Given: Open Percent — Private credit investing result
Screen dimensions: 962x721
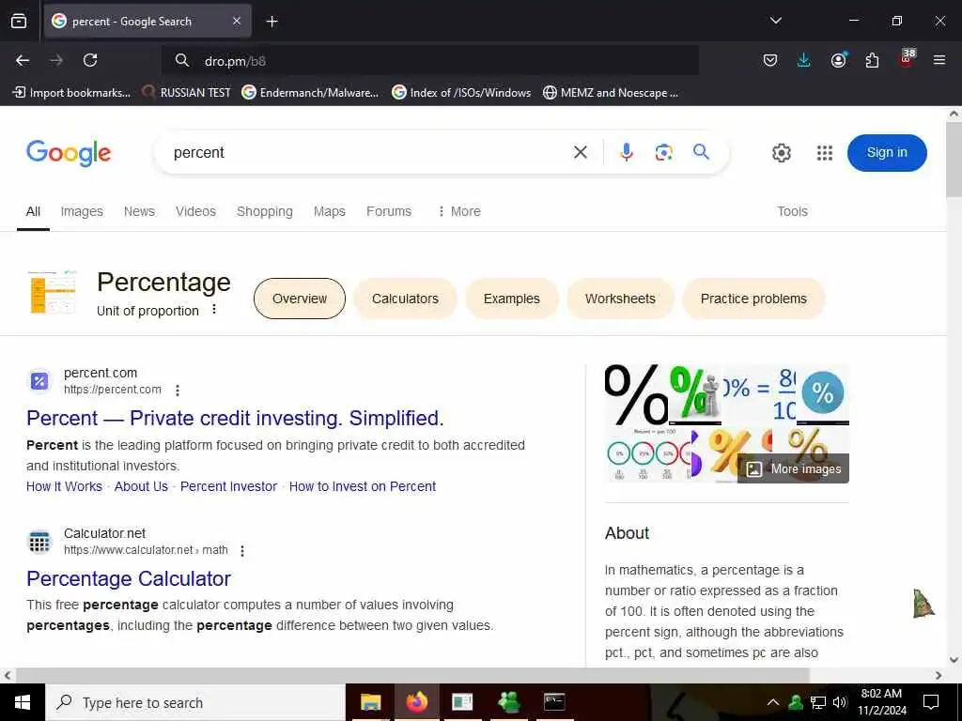Looking at the screenshot, I should click(x=235, y=418).
